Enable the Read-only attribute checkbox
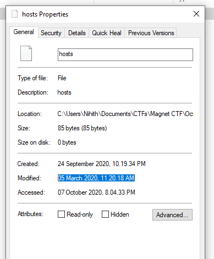 pos(61,214)
